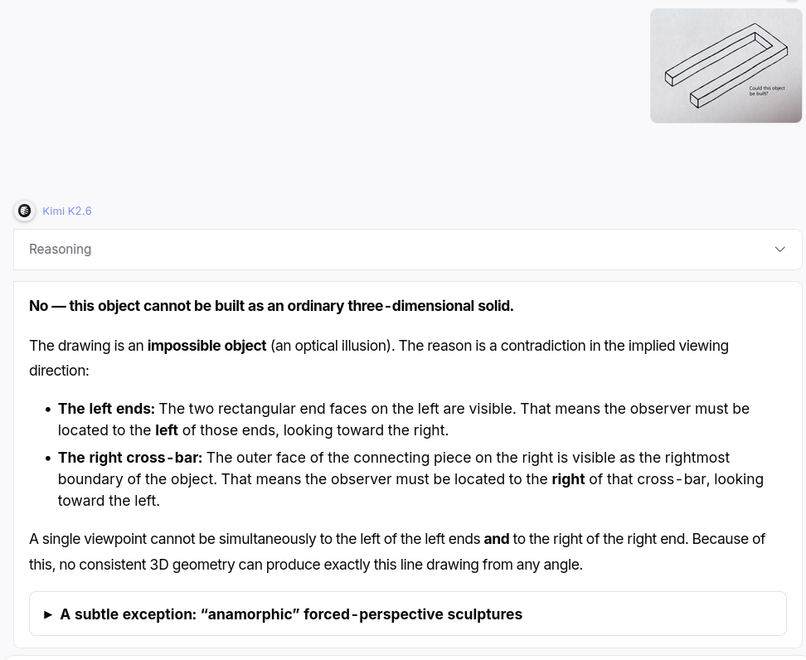Screen dimensions: 806x660
Task: Click the drawn U-shaped bar in the attachment
Action: tap(726, 66)
